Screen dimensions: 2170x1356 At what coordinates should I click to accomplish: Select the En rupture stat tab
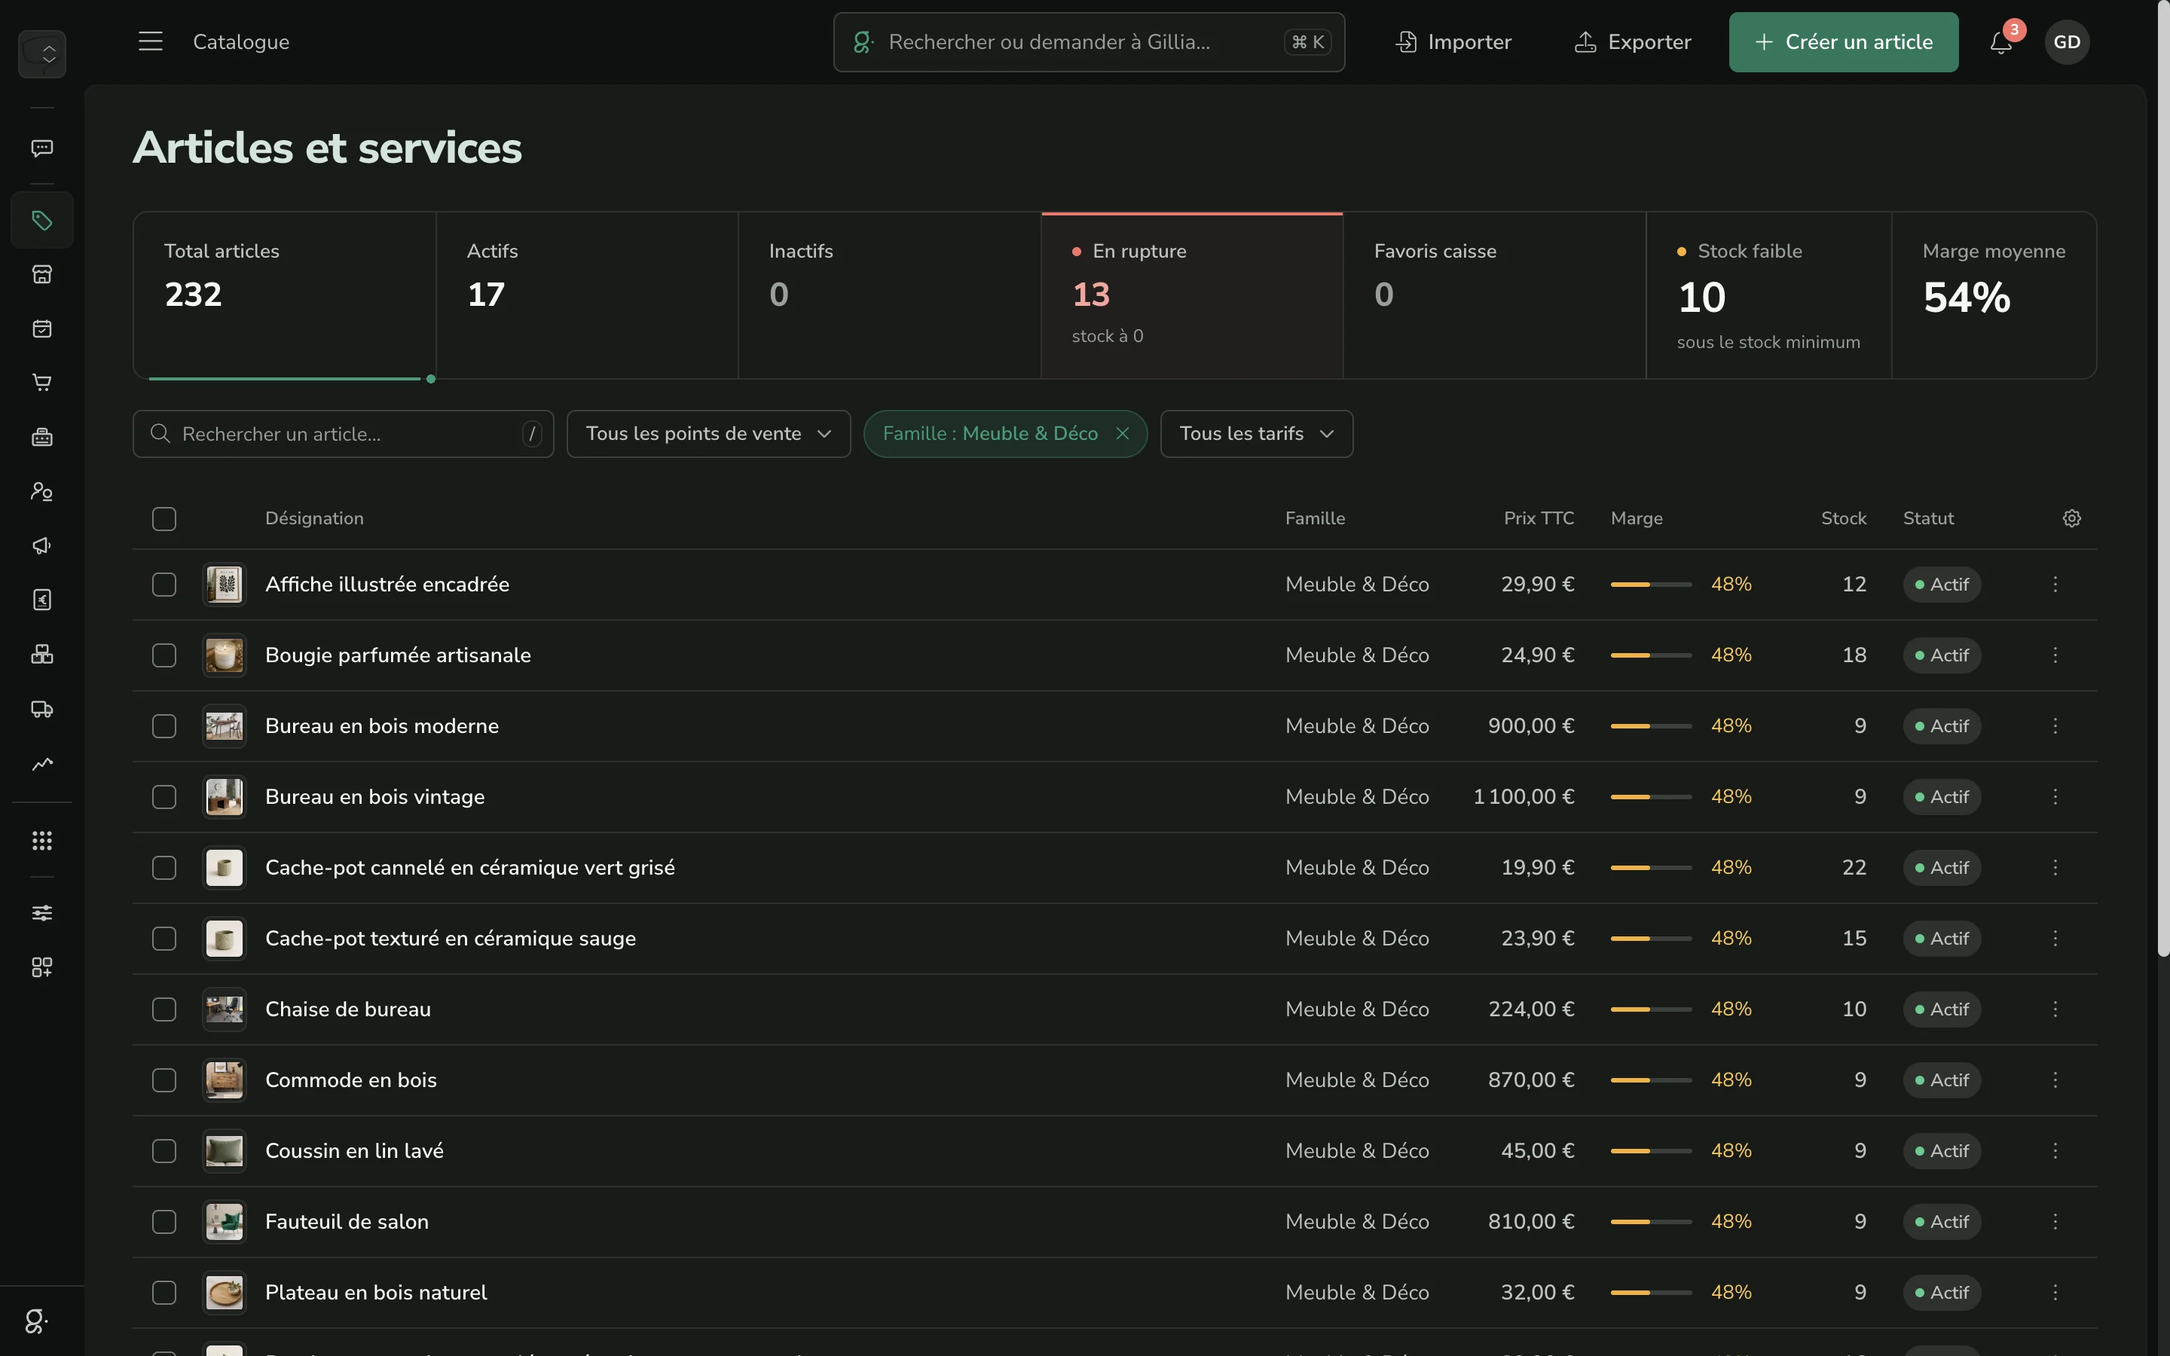point(1192,295)
